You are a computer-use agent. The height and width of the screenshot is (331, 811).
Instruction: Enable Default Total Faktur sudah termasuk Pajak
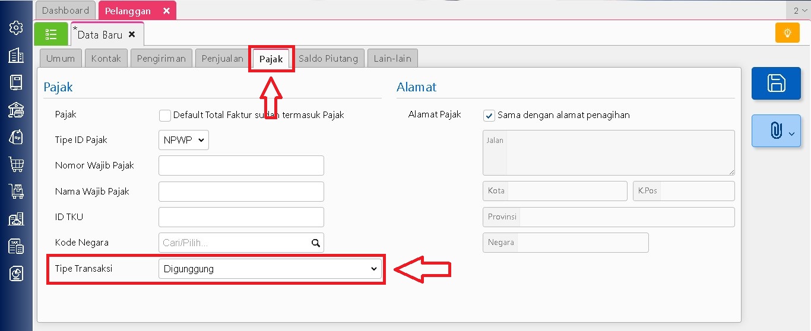coord(165,115)
